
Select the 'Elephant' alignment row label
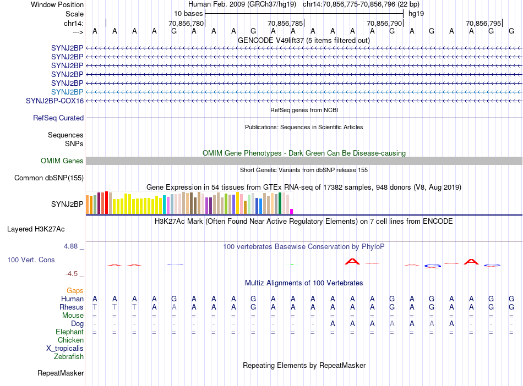[x=69, y=332]
